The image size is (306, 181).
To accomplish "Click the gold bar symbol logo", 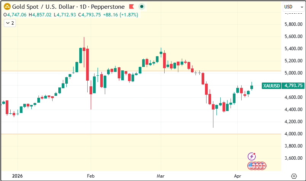I will pos(7,6).
